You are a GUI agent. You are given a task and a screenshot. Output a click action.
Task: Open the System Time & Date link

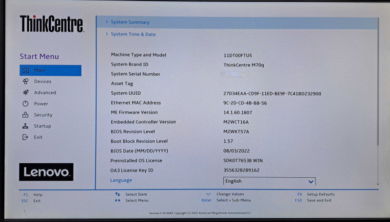133,34
